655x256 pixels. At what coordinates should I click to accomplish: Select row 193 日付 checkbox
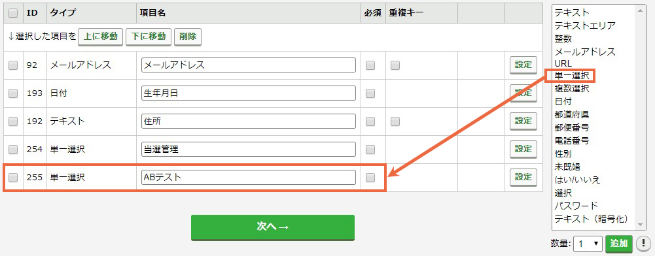[x=13, y=93]
